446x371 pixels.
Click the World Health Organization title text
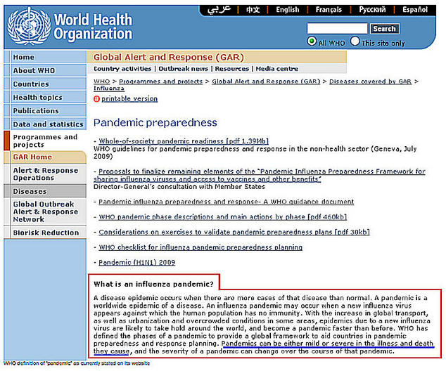click(93, 27)
